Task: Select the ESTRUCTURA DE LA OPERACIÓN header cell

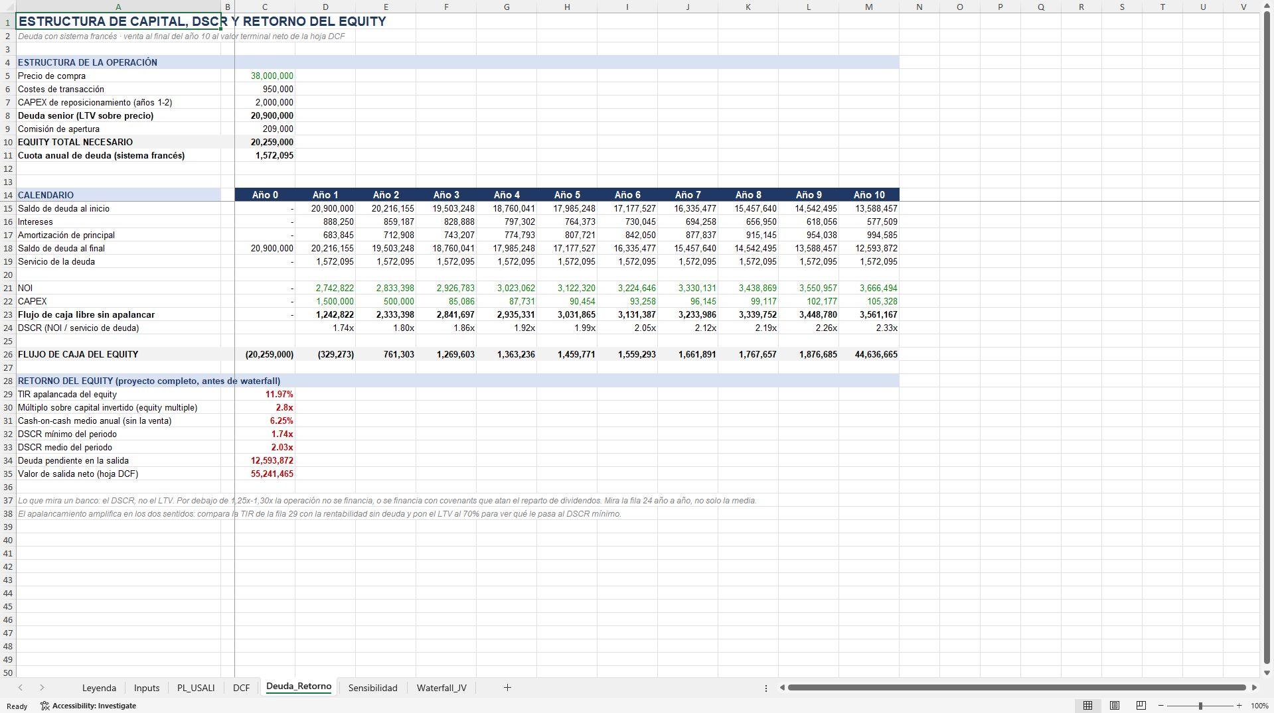Action: click(x=118, y=62)
